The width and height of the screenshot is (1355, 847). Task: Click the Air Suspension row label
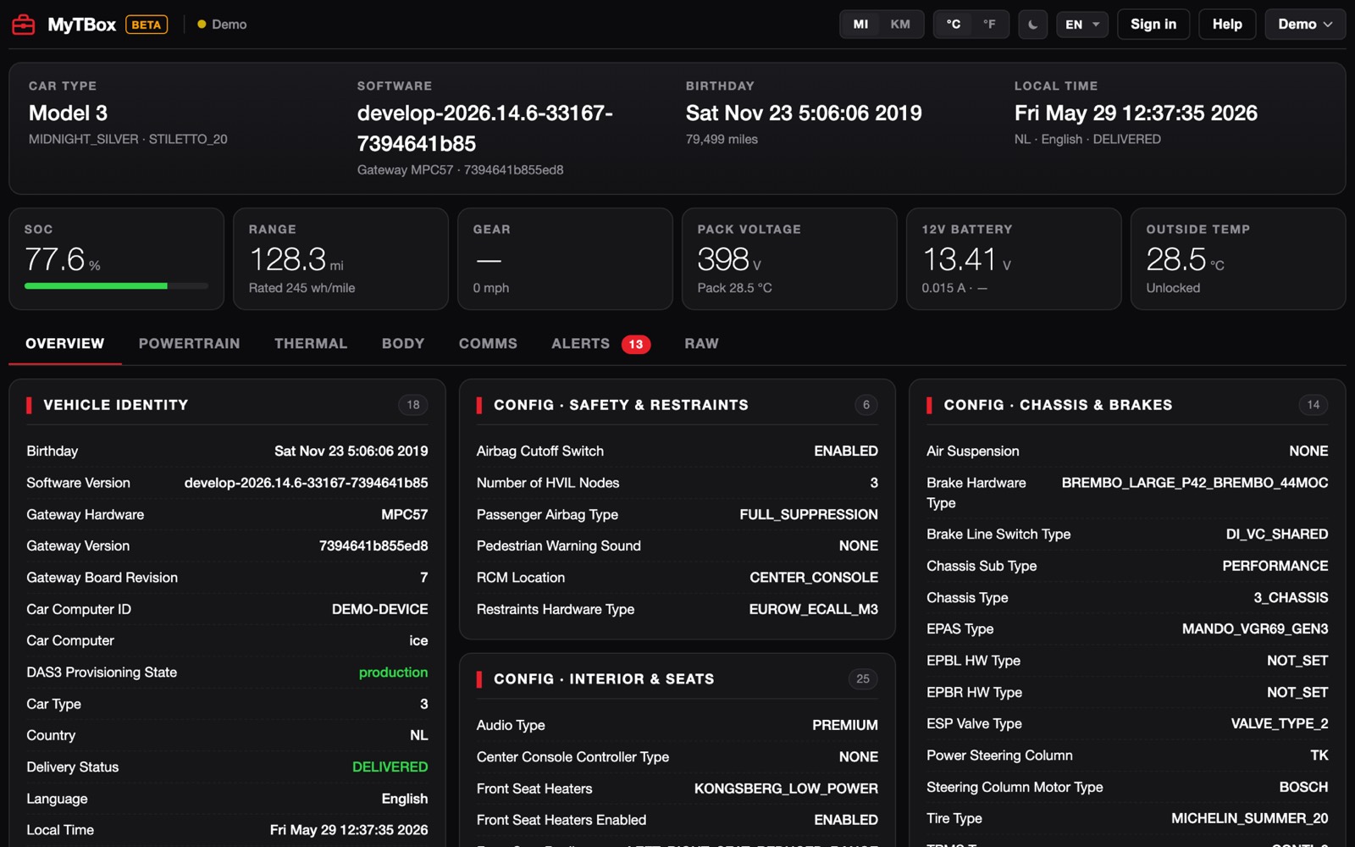tap(972, 451)
